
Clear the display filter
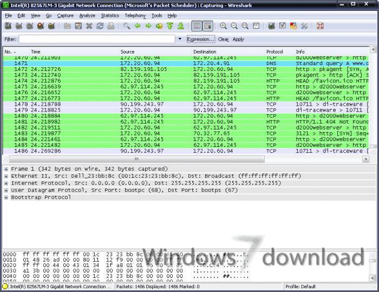tap(223, 39)
